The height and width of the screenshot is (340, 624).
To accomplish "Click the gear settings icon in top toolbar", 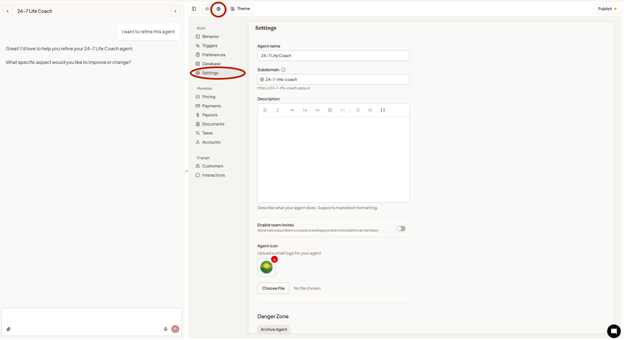I will pyautogui.click(x=218, y=9).
